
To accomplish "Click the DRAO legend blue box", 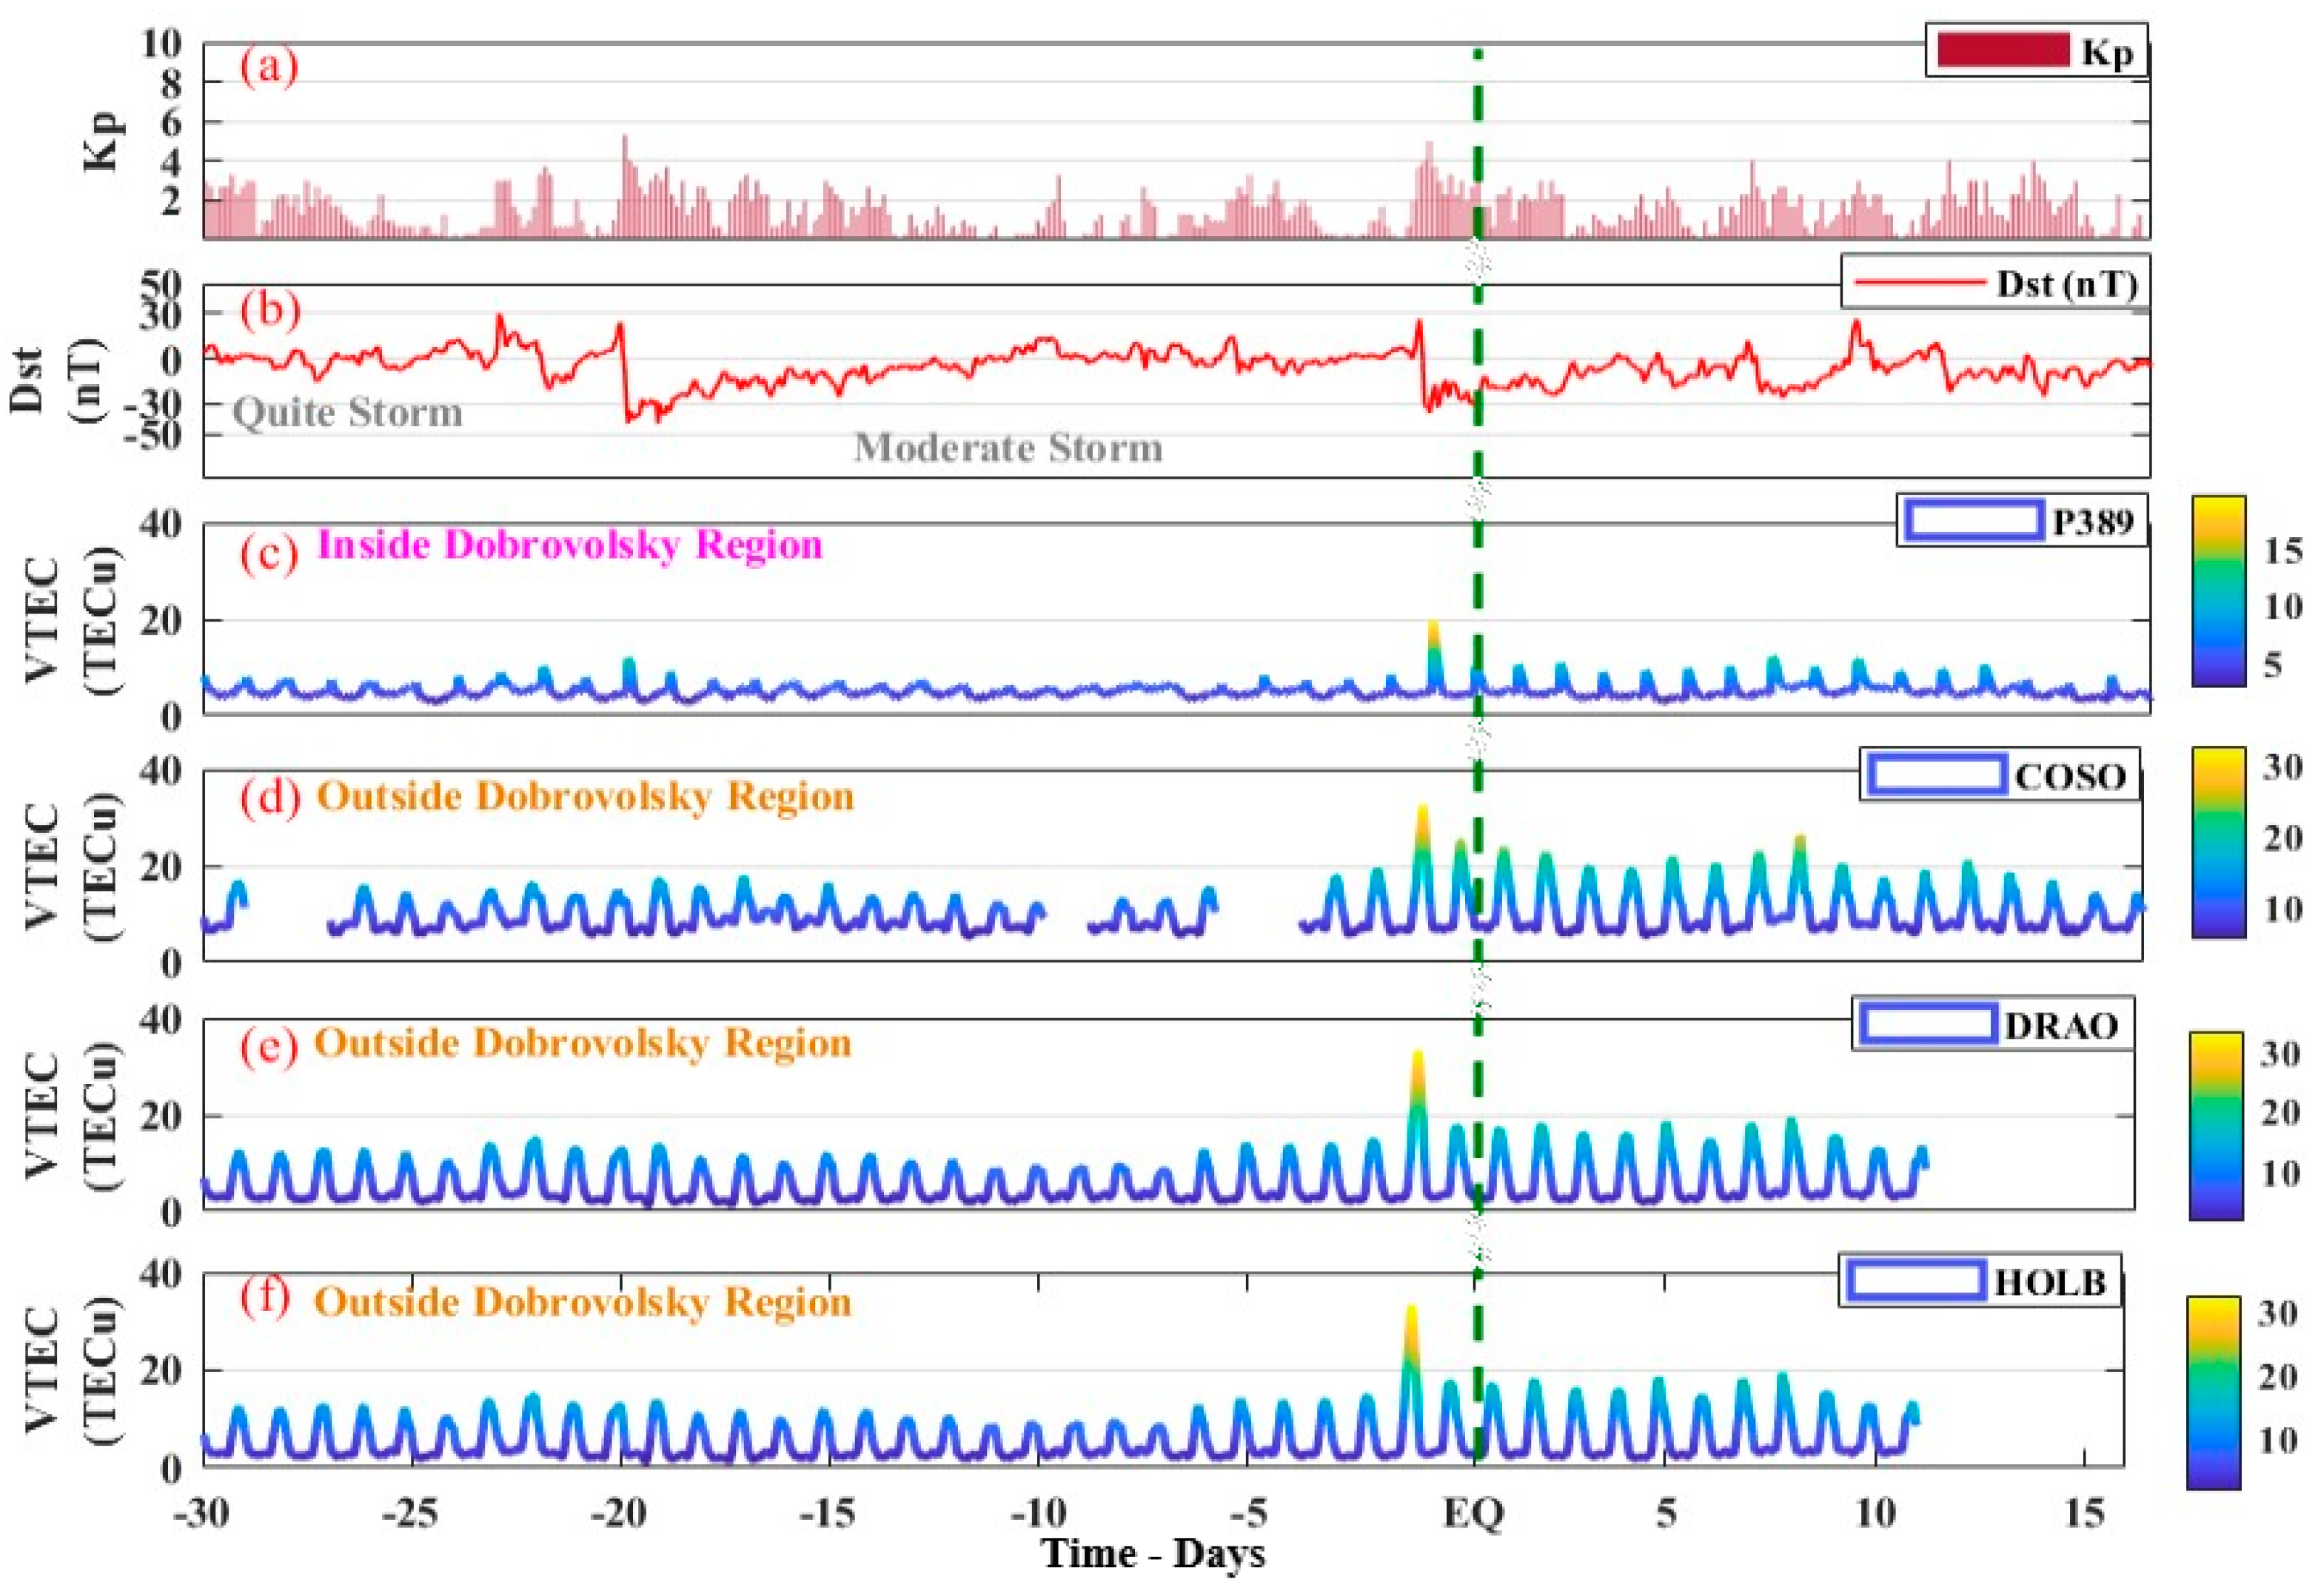I will 1928,1025.
